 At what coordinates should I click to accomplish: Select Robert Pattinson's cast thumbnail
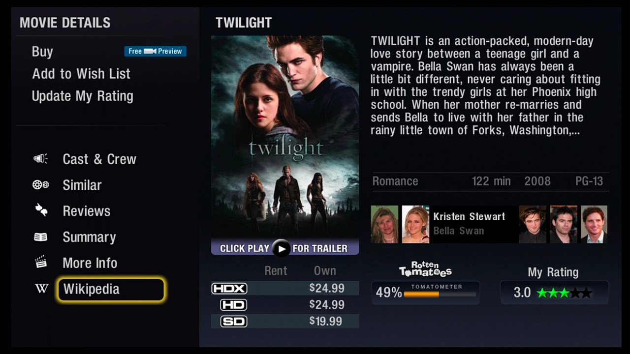pyautogui.click(x=533, y=224)
